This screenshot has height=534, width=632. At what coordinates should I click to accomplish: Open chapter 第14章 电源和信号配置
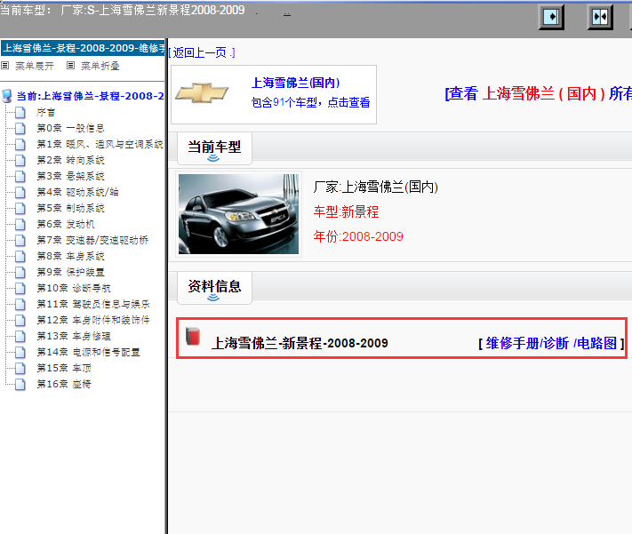point(88,352)
